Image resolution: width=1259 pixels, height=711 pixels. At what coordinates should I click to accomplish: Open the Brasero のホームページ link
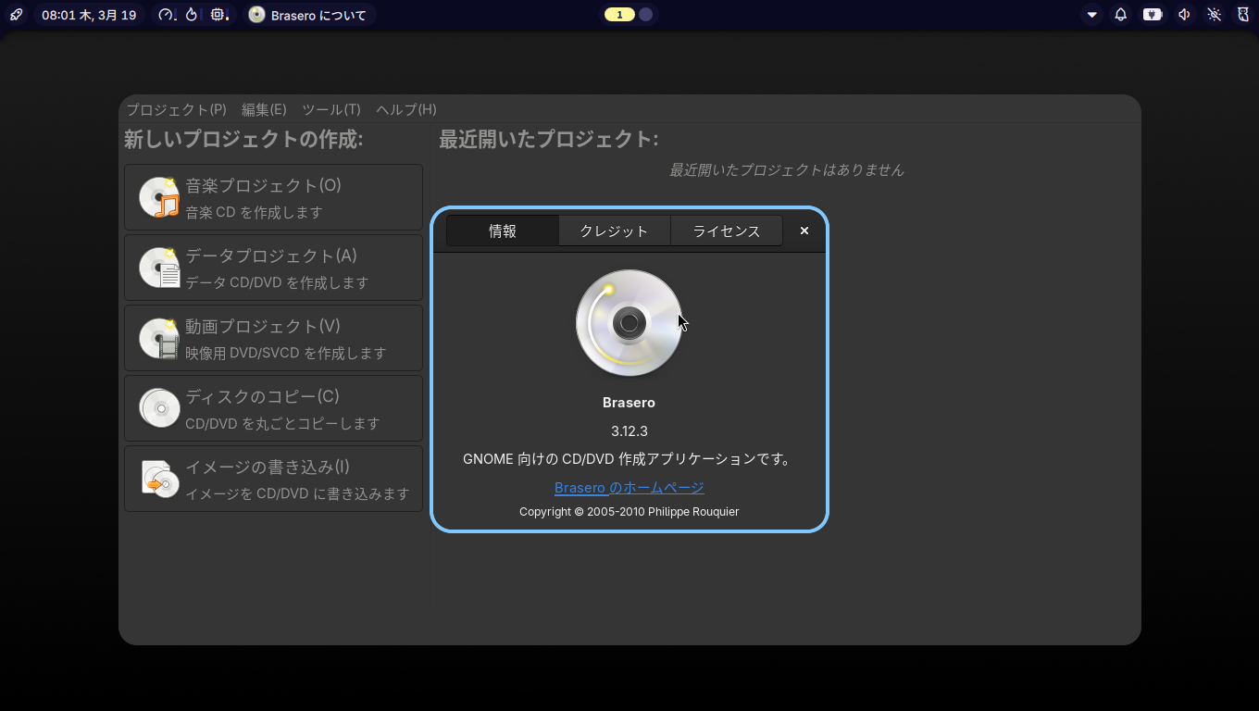pyautogui.click(x=629, y=487)
